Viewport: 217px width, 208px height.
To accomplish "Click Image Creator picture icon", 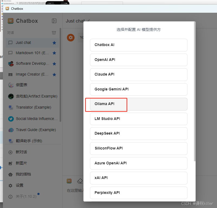I will click(x=10, y=74).
